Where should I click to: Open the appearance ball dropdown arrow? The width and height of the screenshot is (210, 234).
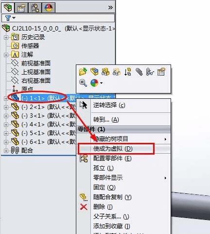click(x=101, y=83)
